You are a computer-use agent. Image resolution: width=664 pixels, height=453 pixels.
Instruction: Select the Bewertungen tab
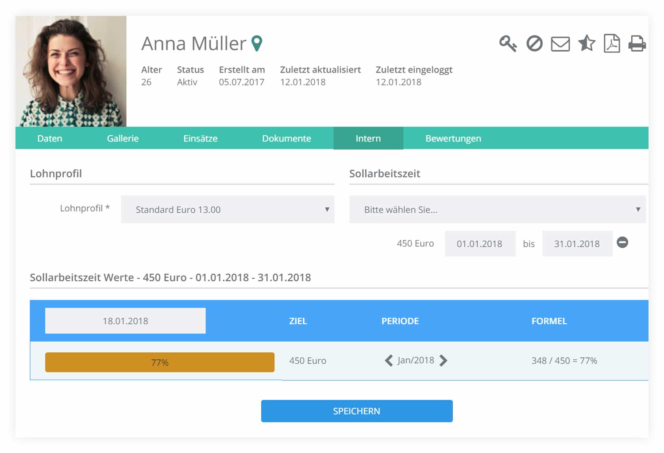click(453, 138)
